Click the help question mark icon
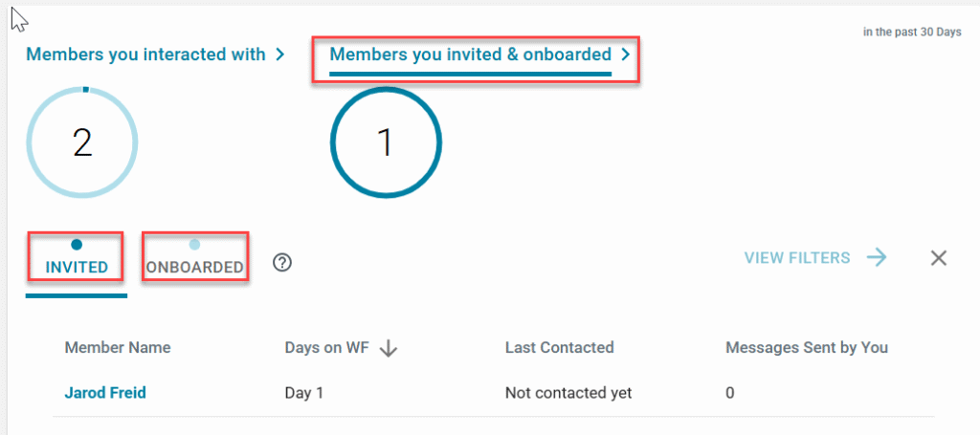The width and height of the screenshot is (980, 435). [281, 263]
